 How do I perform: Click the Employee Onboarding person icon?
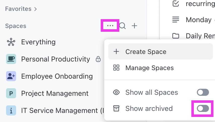[11, 76]
